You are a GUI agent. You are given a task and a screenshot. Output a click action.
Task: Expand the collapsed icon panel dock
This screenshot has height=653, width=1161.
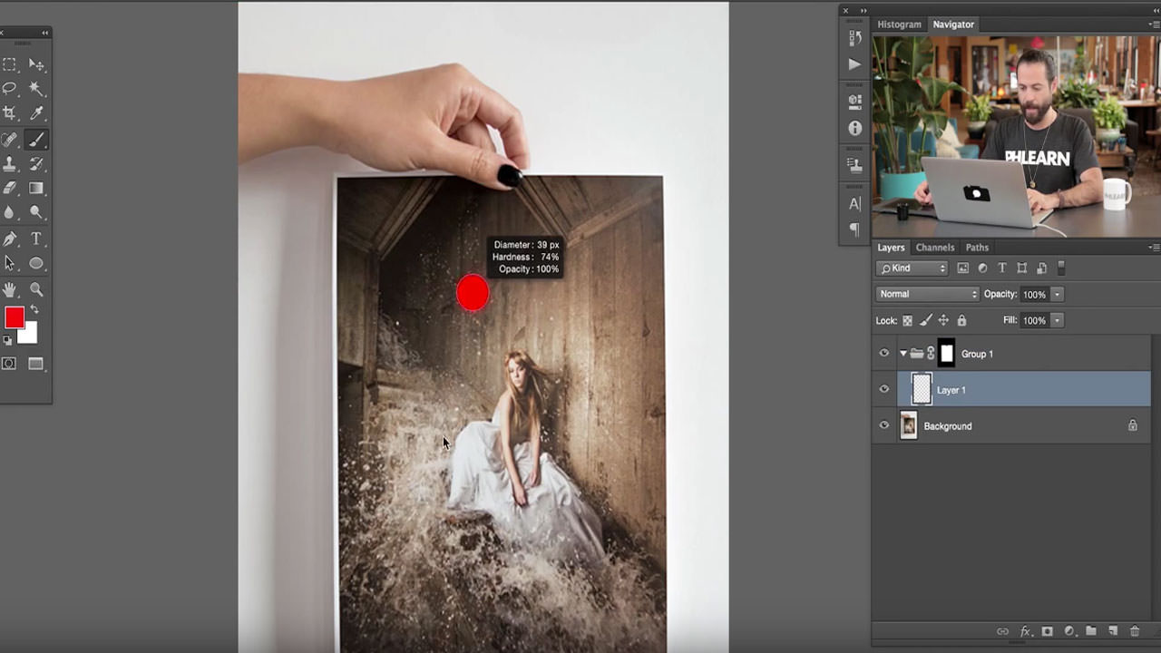tap(863, 11)
